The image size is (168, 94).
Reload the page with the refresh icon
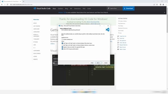8,5
